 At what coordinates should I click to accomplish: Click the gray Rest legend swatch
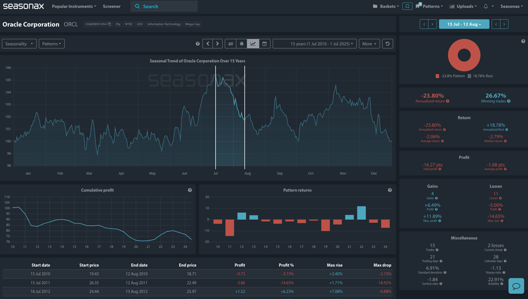[x=469, y=76]
